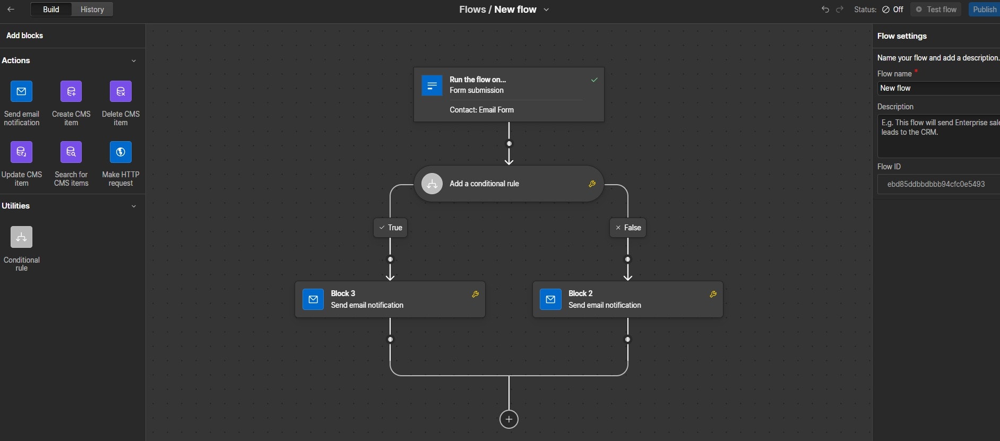Image resolution: width=1000 pixels, height=441 pixels.
Task: Add a Create CMS item block
Action: (x=71, y=91)
